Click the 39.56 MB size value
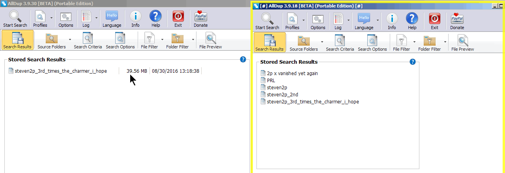Screen dimensions: 505x173 pos(137,71)
